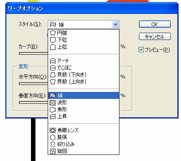Click the カーブ slider track

33,54
